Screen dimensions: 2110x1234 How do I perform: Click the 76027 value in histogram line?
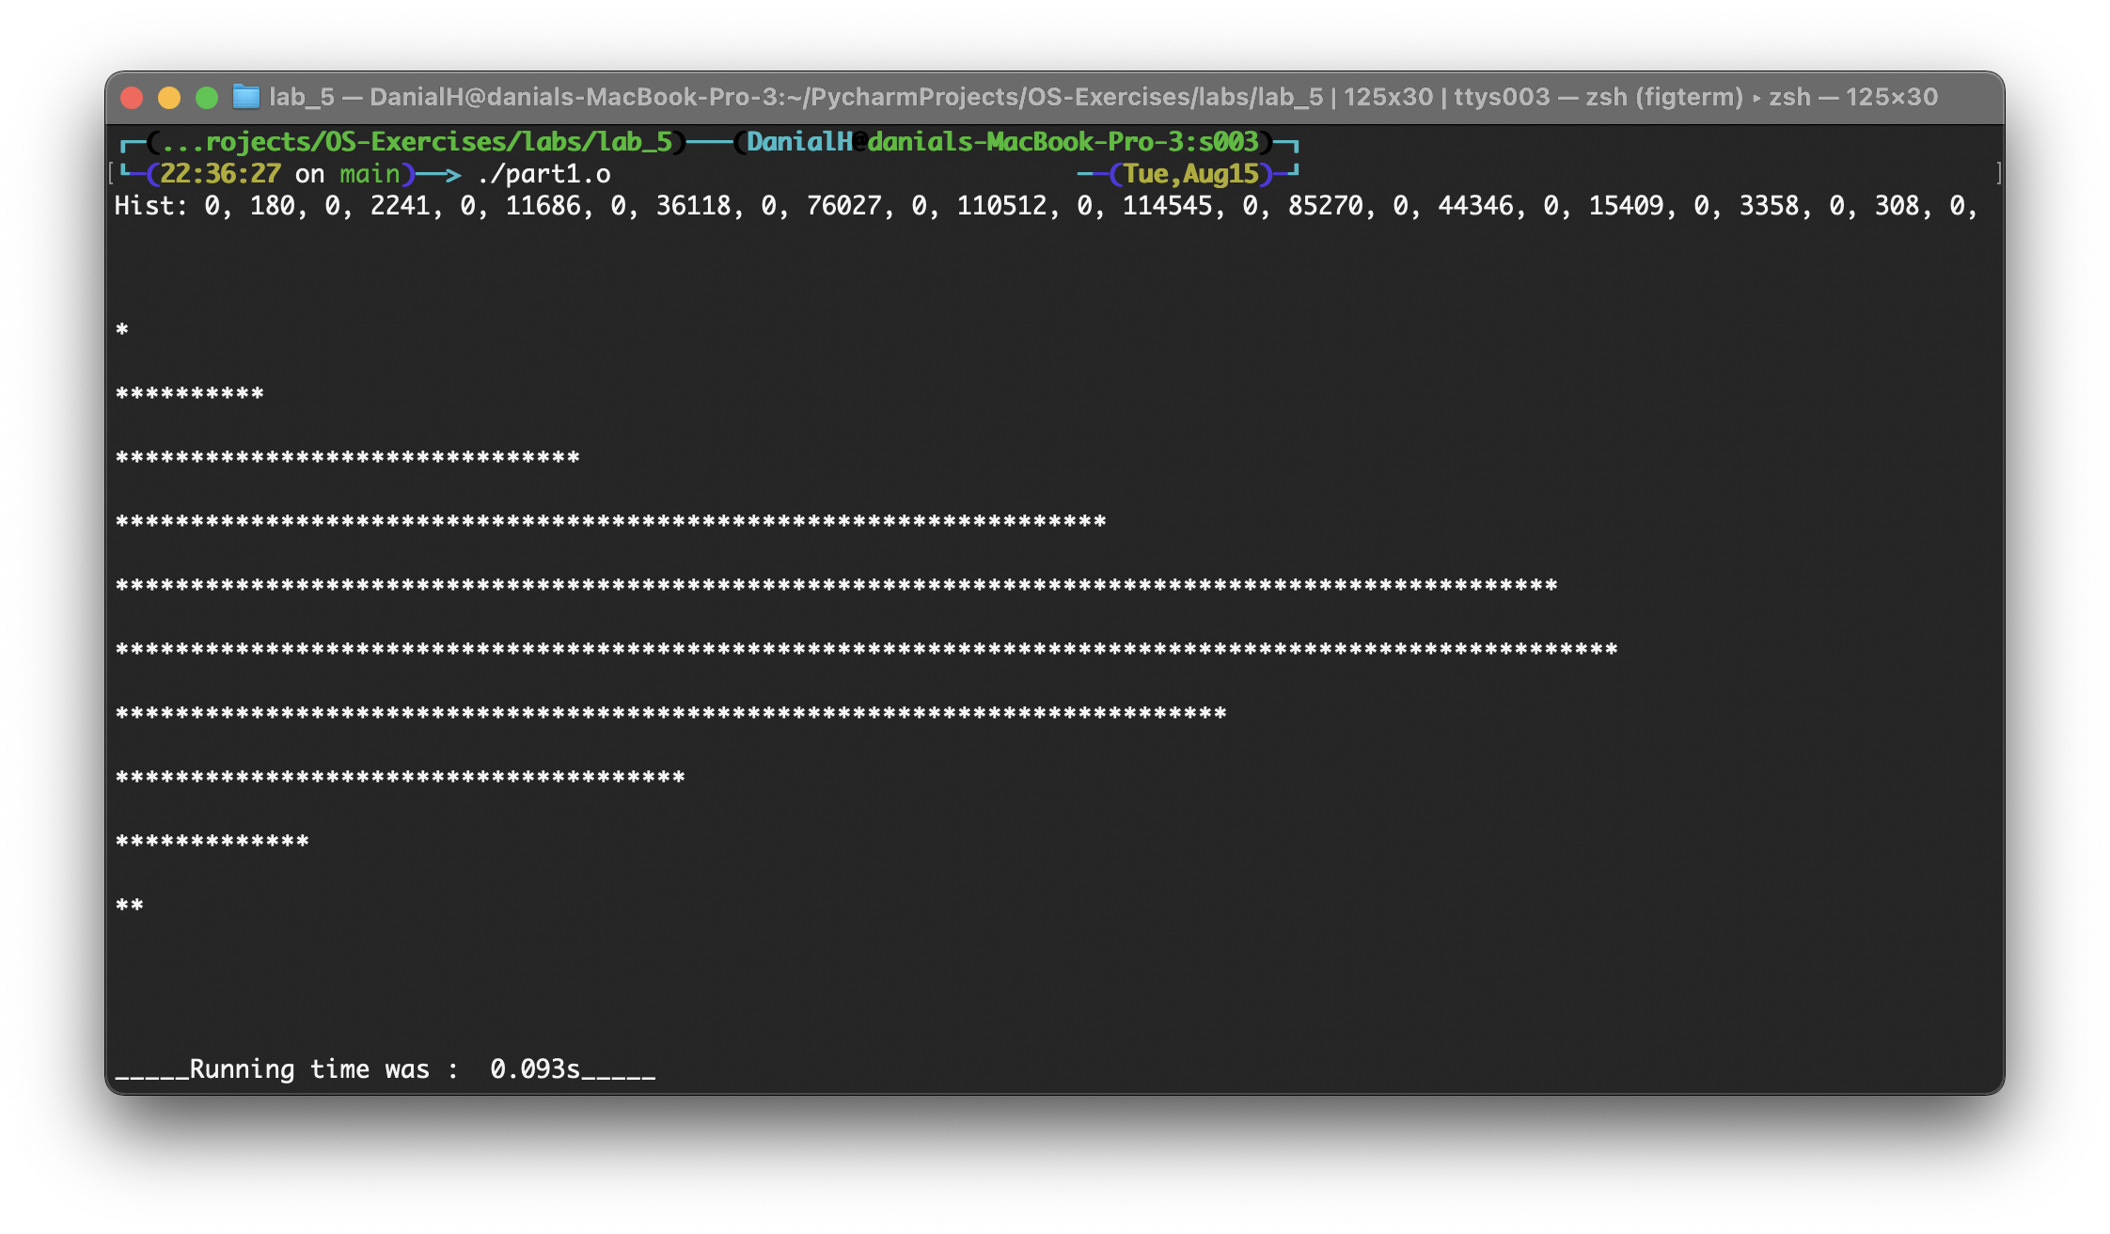(843, 206)
